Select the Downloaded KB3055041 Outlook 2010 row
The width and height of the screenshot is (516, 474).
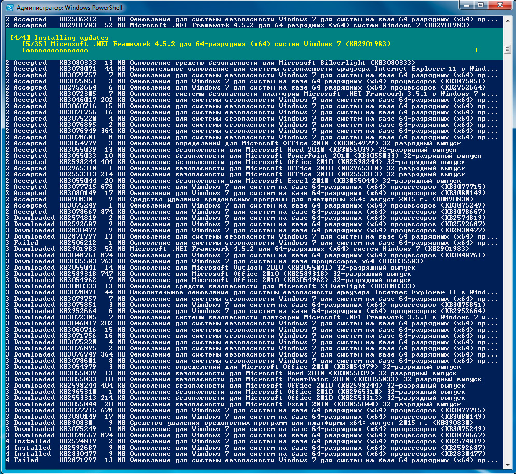click(x=211, y=268)
